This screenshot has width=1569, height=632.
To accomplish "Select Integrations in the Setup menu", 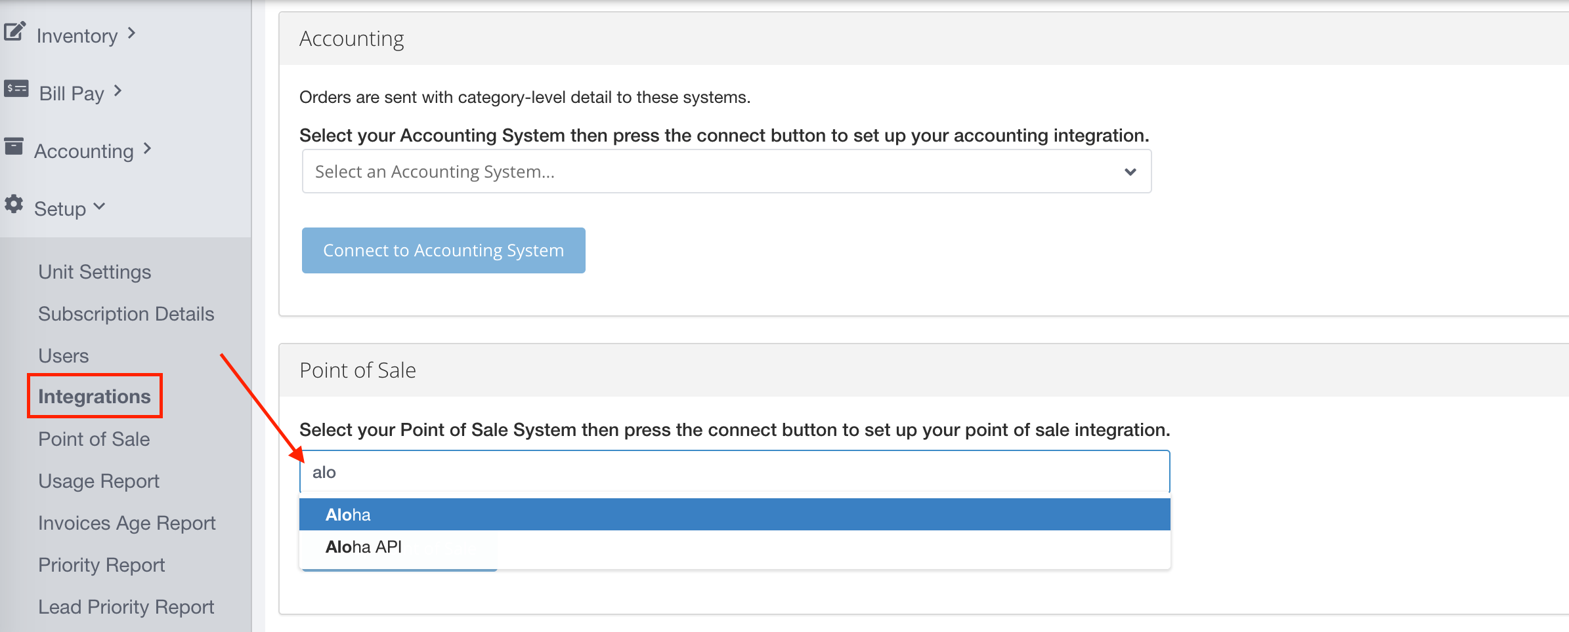I will [95, 397].
